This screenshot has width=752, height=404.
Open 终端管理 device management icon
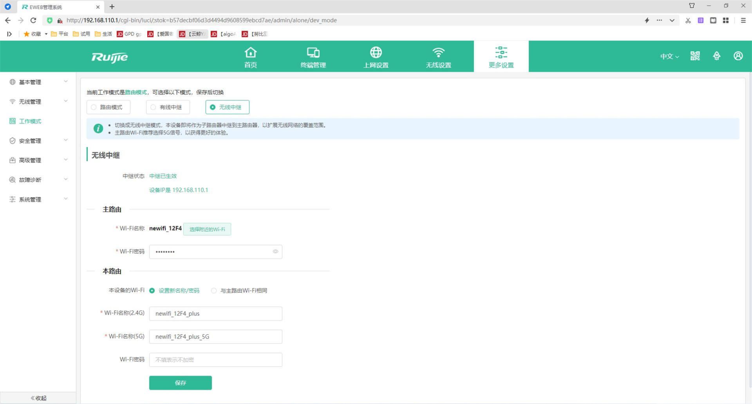(x=313, y=52)
